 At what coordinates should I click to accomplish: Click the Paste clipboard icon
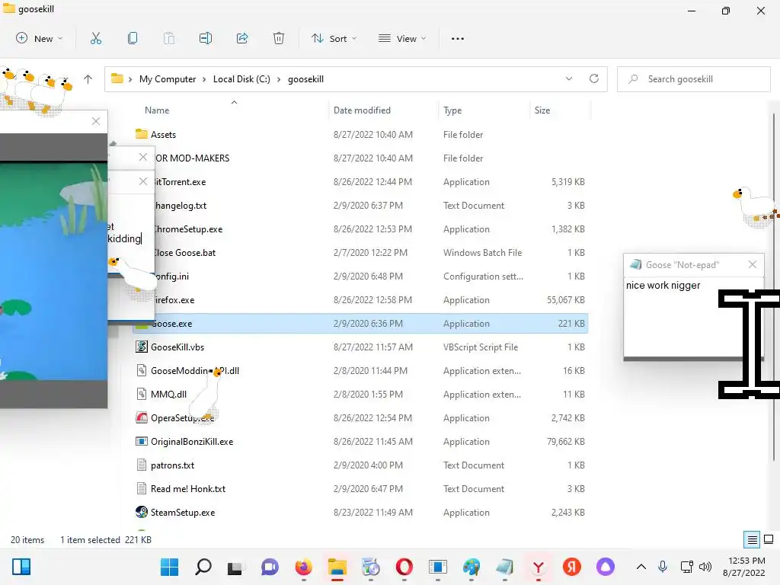tap(169, 38)
